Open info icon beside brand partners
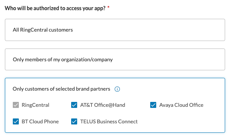This screenshot has height=138, width=230. [117, 89]
